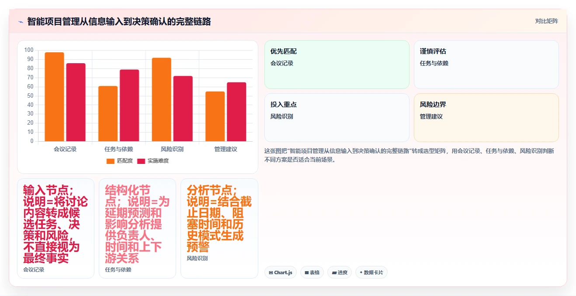Viewport: 576px width, 296px height.
Task: Click the 匹配度 legend text
Action: coord(125,161)
